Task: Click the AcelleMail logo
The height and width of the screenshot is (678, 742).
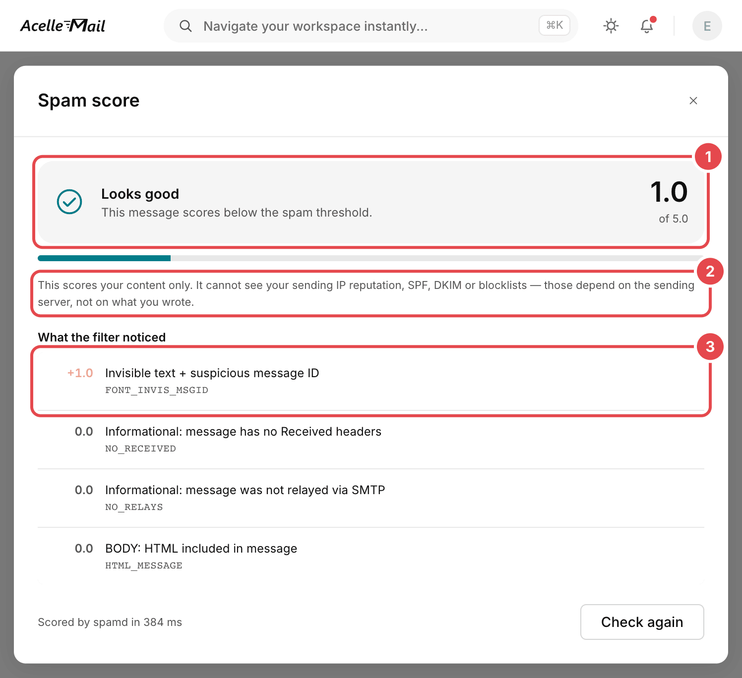Action: coord(62,25)
